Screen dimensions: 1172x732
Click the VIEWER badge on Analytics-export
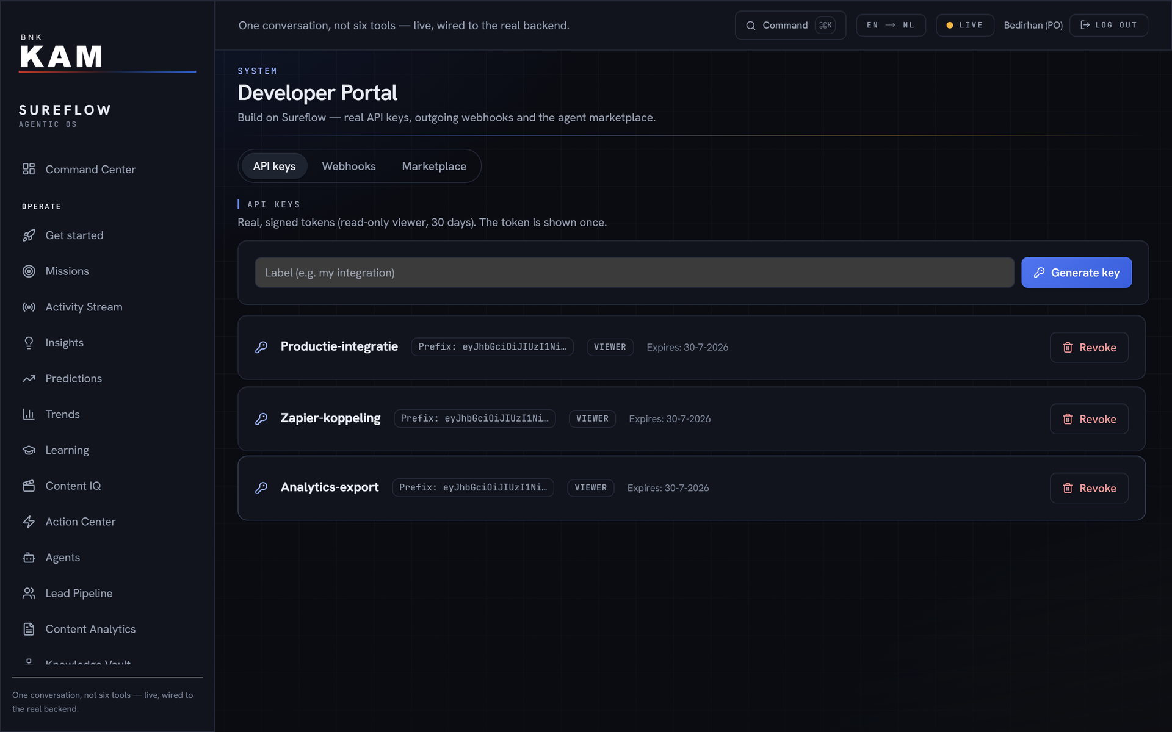590,487
